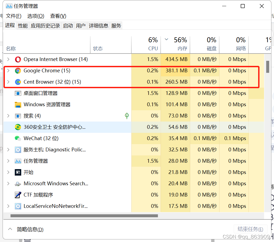Viewport: 274px width, 242px height.
Task: Click the 128.9 MB memory cell
Action: (x=175, y=93)
